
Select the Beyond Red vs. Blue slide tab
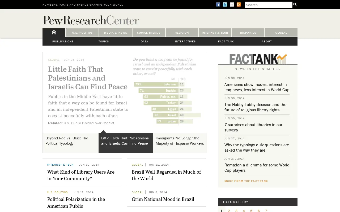[71, 143]
